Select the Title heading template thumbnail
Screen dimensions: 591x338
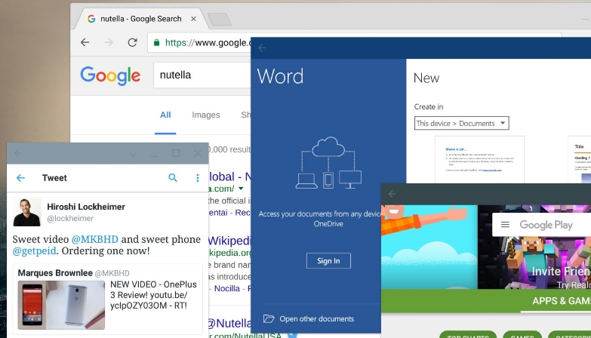[x=580, y=159]
